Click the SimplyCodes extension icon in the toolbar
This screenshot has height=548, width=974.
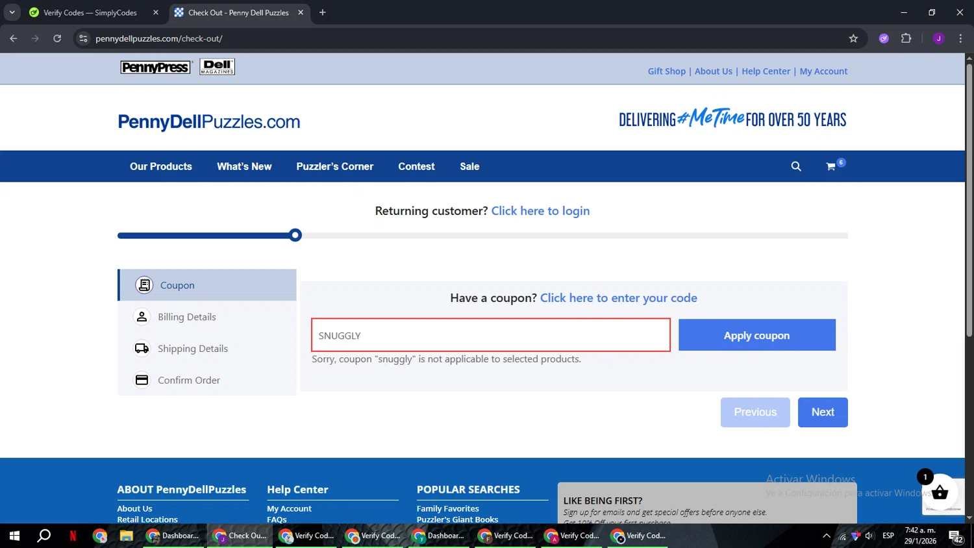tap(884, 38)
